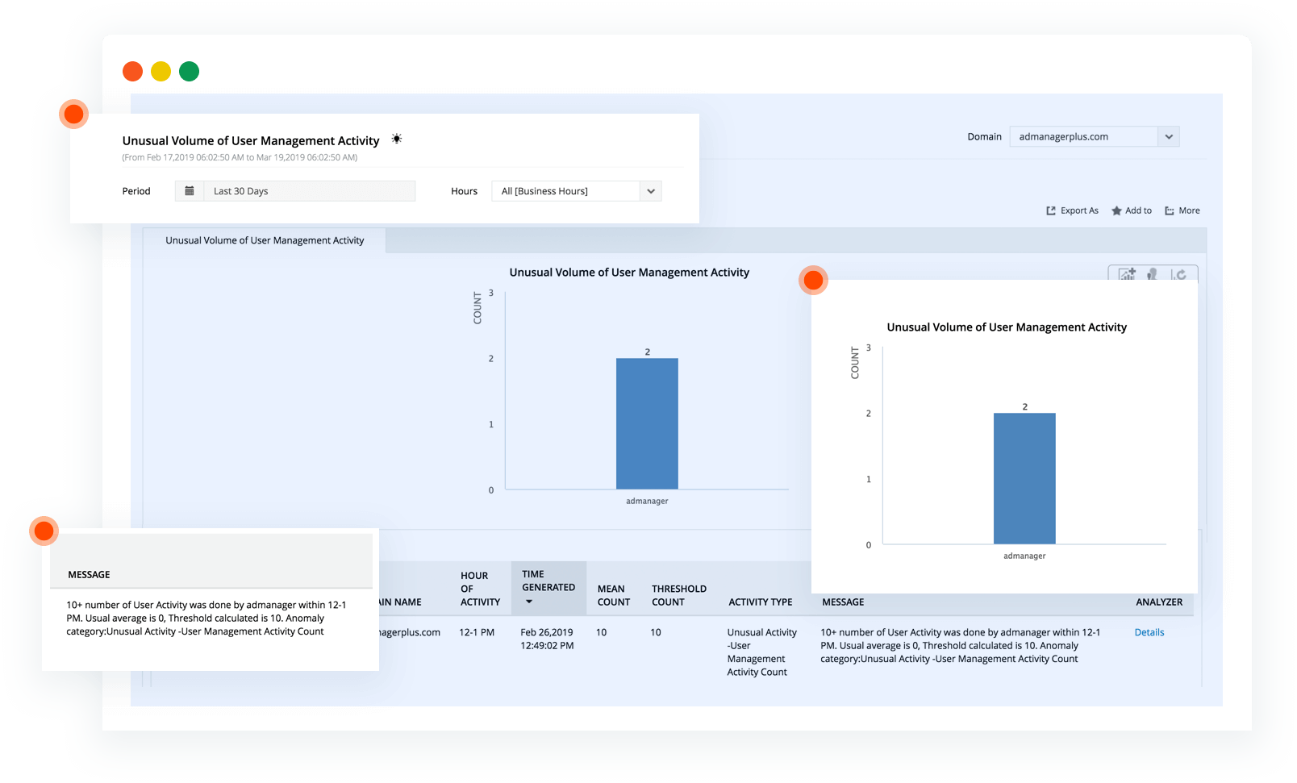Click the Add to favorites star icon

(1118, 210)
